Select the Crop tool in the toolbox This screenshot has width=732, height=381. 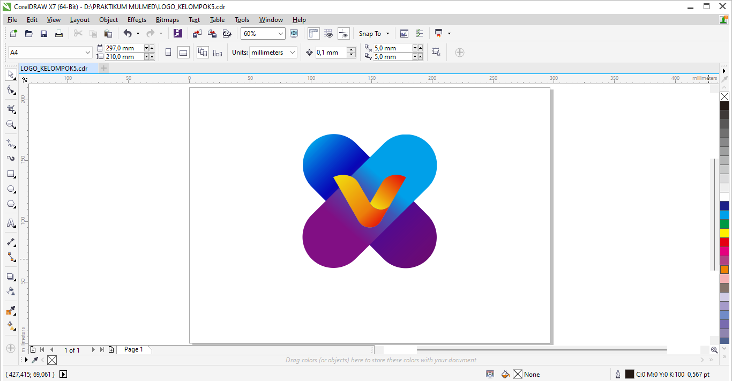11,109
